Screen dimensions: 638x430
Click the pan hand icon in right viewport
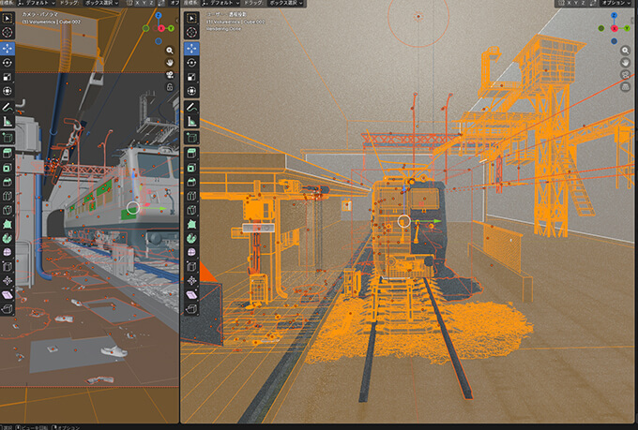[x=625, y=62]
